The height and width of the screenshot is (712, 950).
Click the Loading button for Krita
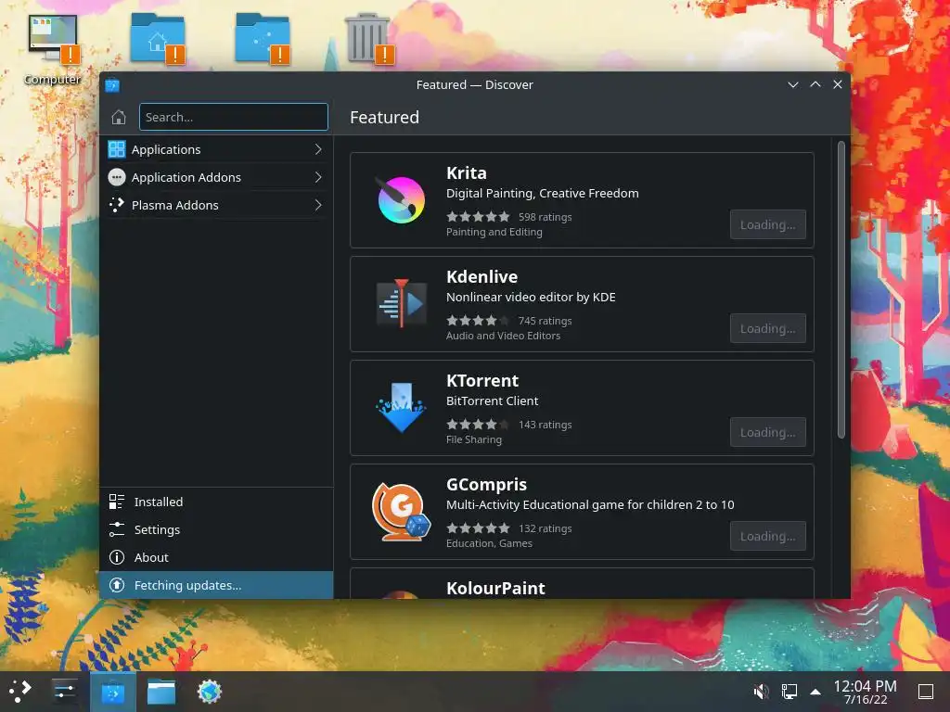pyautogui.click(x=767, y=224)
